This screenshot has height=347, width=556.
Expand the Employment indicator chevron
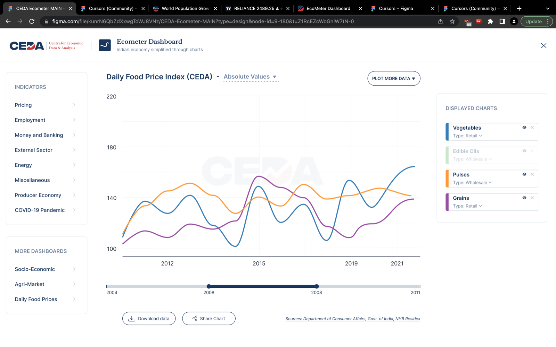(x=74, y=120)
